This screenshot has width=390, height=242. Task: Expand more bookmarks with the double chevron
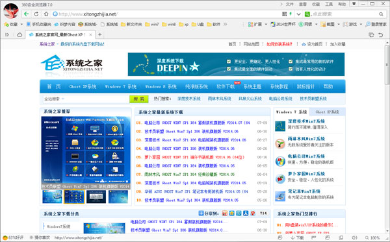point(226,24)
